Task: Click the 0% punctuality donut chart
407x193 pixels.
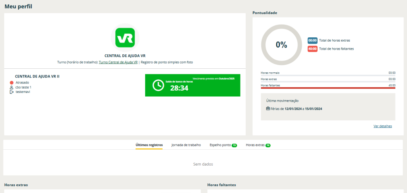Action: (281, 45)
